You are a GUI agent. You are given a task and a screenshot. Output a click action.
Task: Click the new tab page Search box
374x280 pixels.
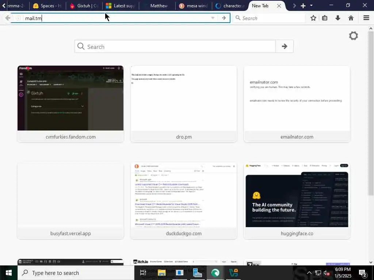(x=175, y=46)
